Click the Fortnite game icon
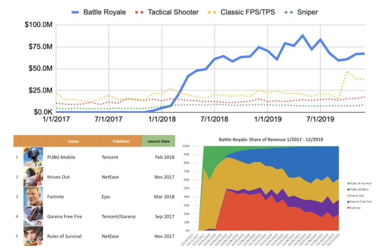 [x=33, y=196]
